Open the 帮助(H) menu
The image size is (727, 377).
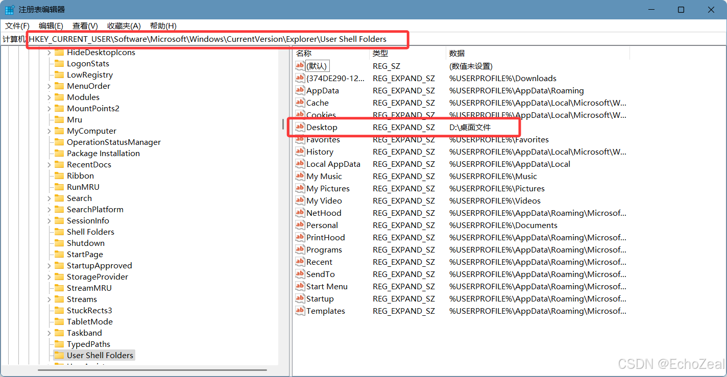(163, 26)
